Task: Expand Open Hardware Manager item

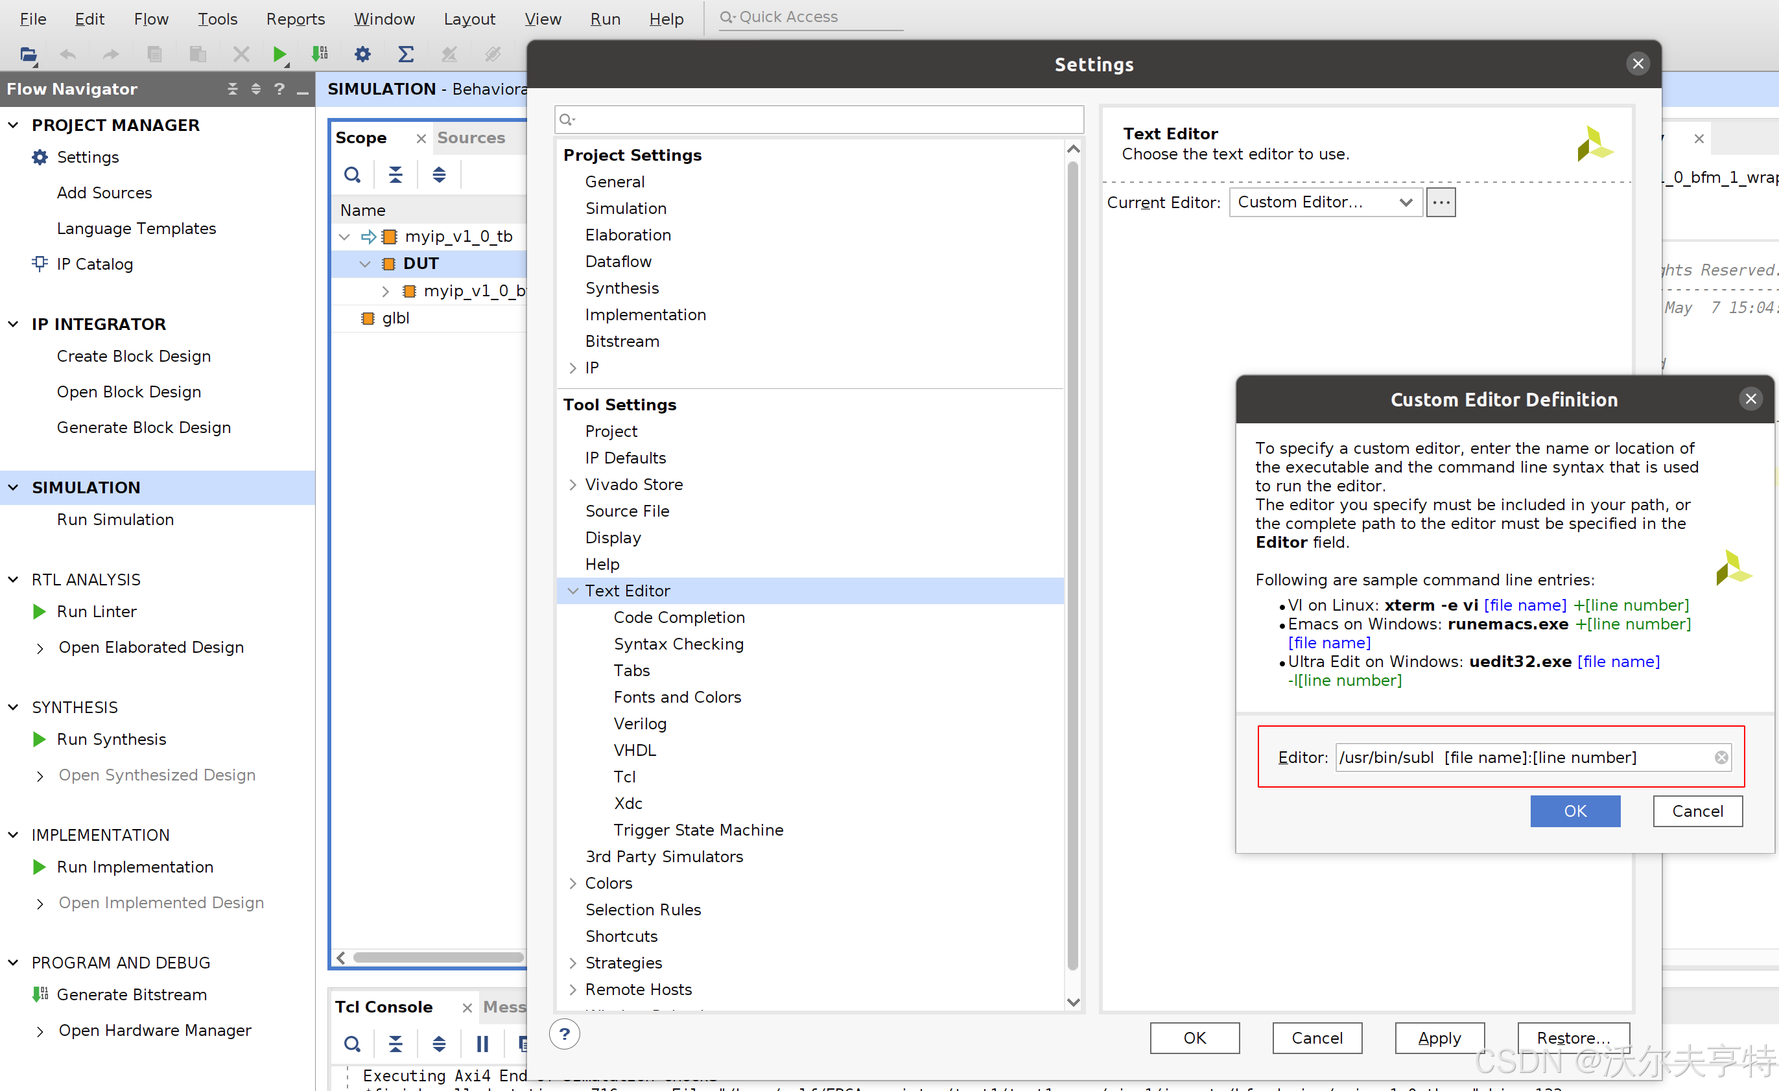Action: point(40,1031)
